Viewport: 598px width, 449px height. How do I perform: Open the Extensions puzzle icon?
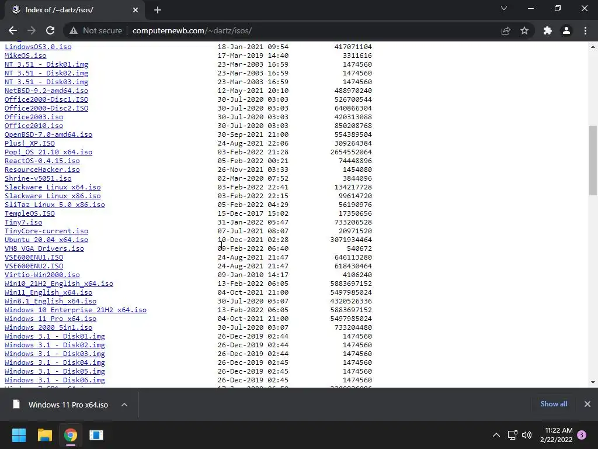coord(548,30)
